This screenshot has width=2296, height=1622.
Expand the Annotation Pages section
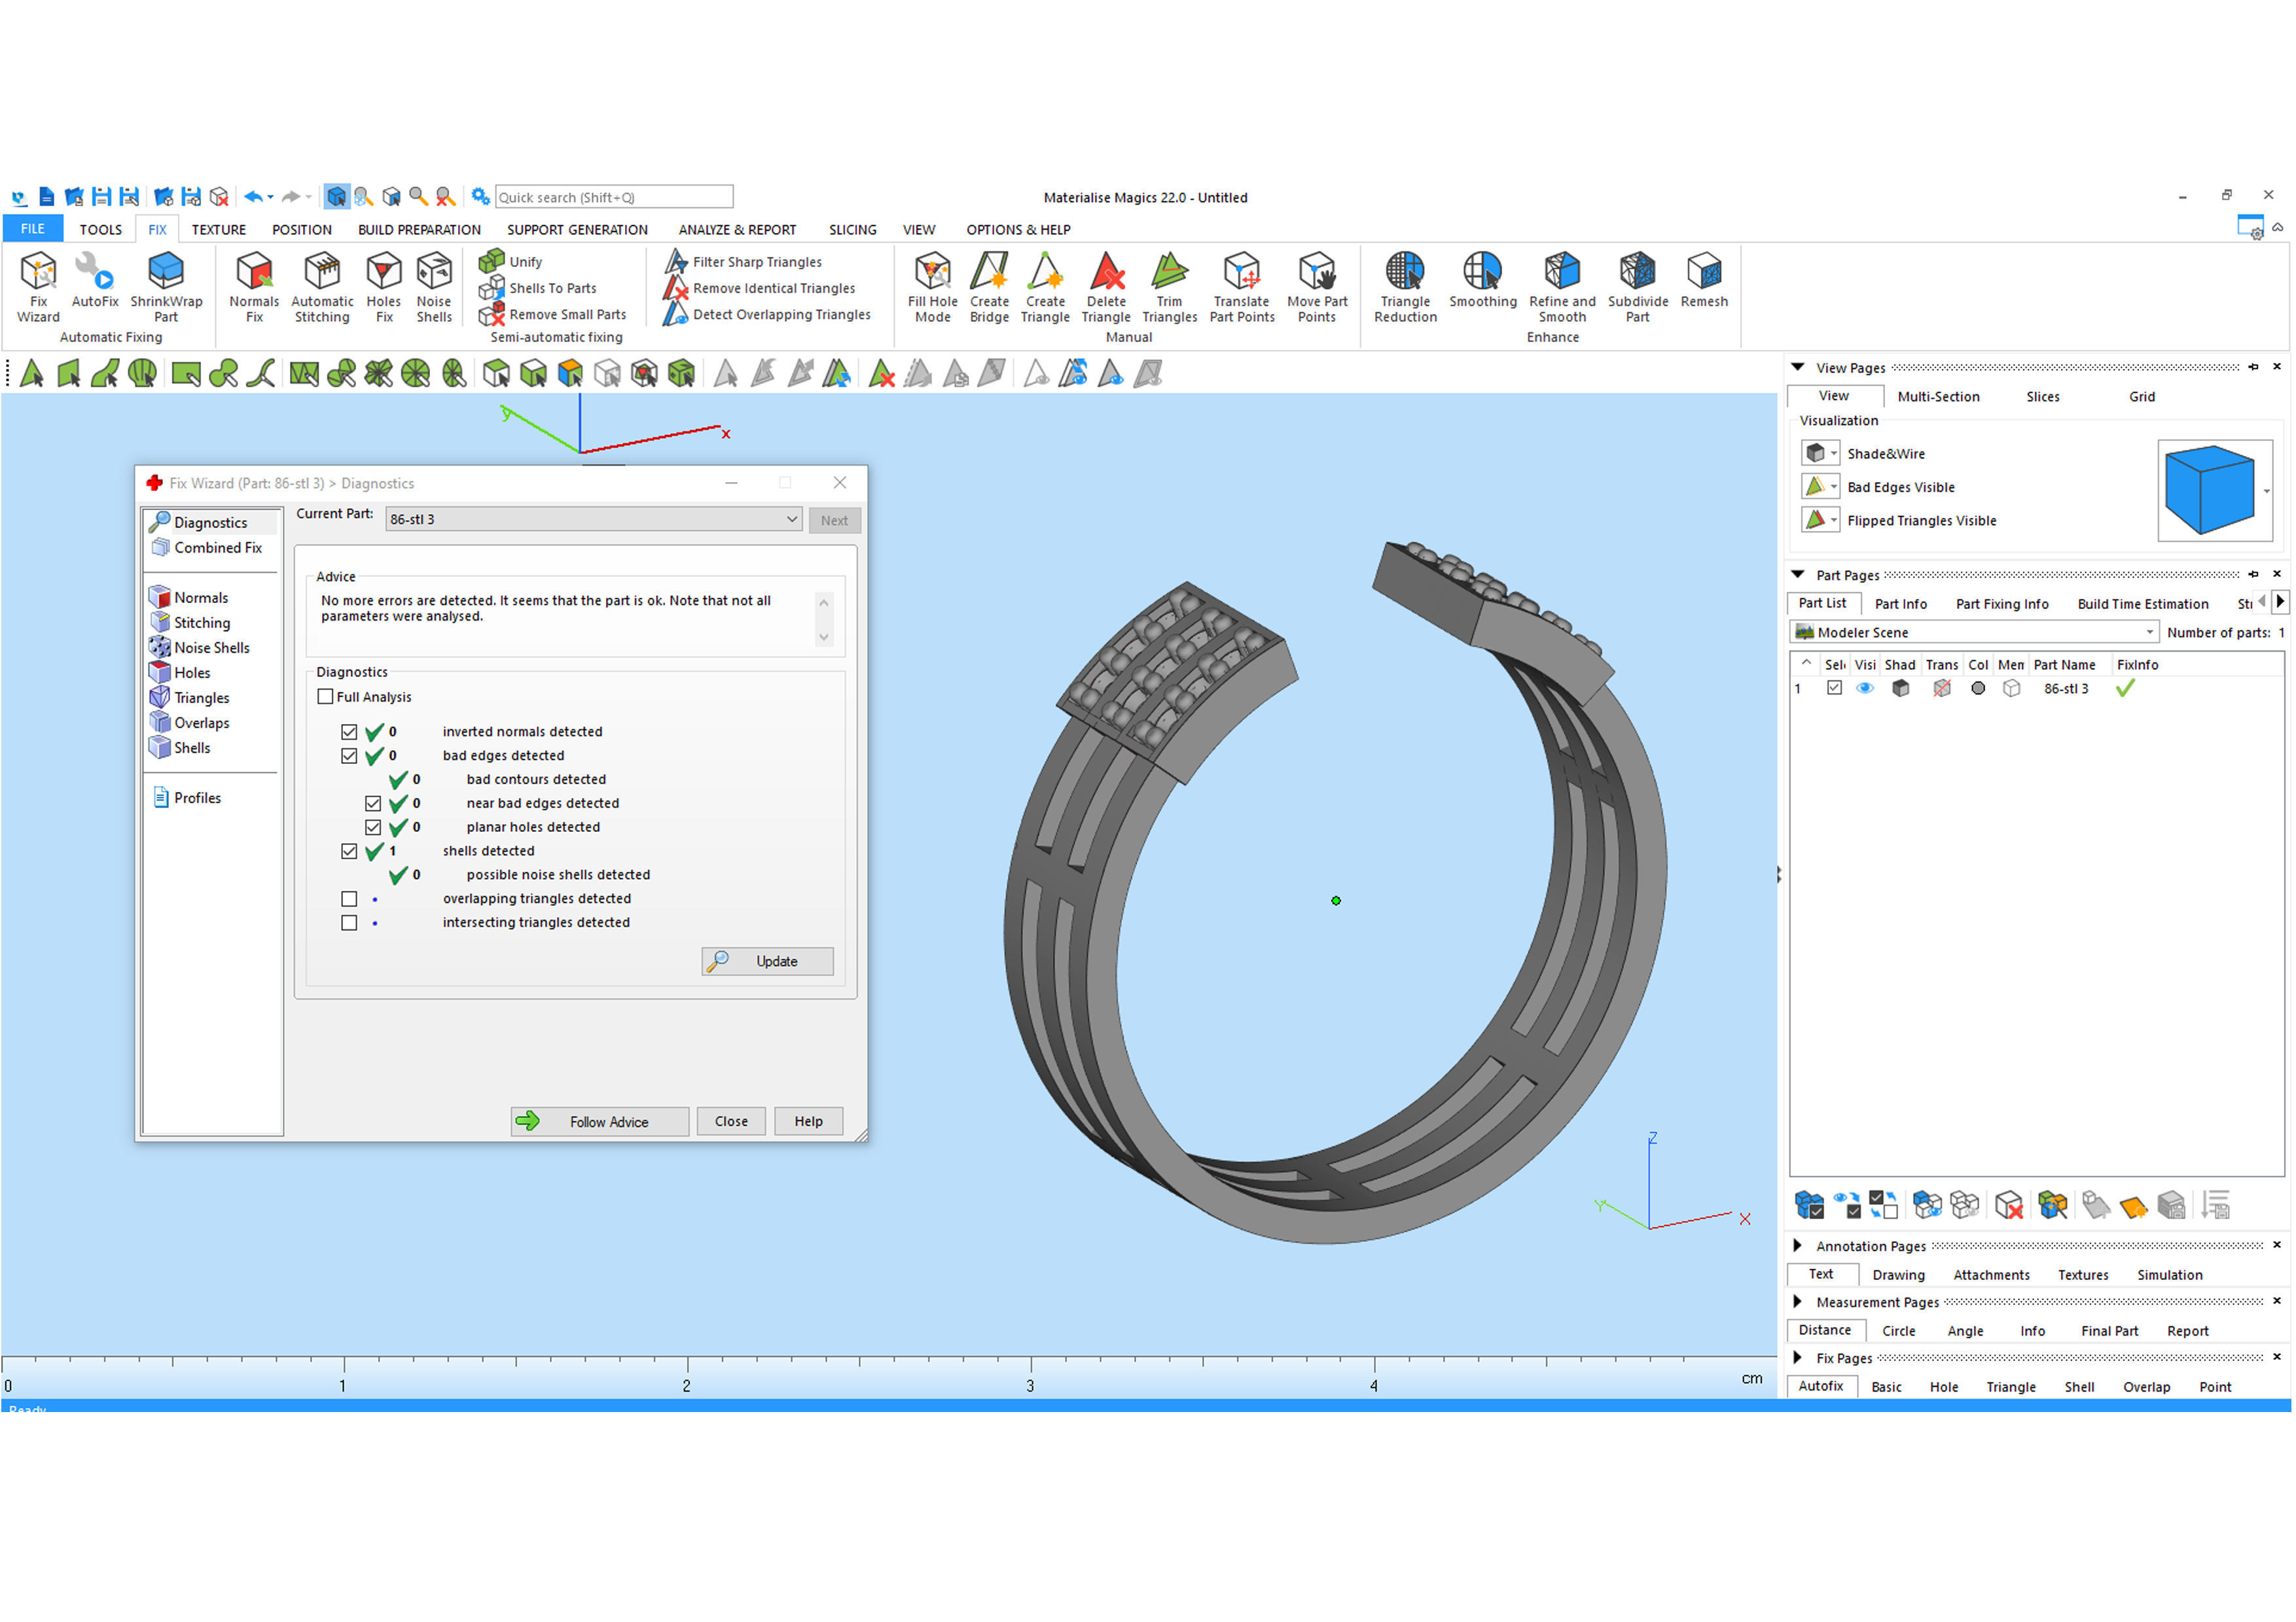[1798, 1246]
